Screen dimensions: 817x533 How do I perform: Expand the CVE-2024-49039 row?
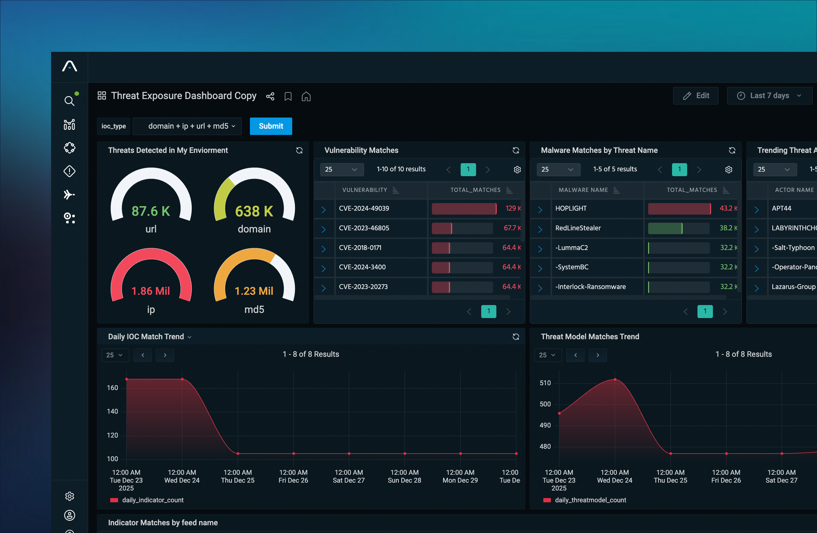pos(323,209)
